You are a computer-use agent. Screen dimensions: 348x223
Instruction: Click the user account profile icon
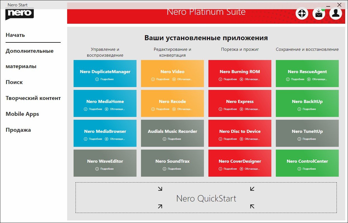click(336, 14)
